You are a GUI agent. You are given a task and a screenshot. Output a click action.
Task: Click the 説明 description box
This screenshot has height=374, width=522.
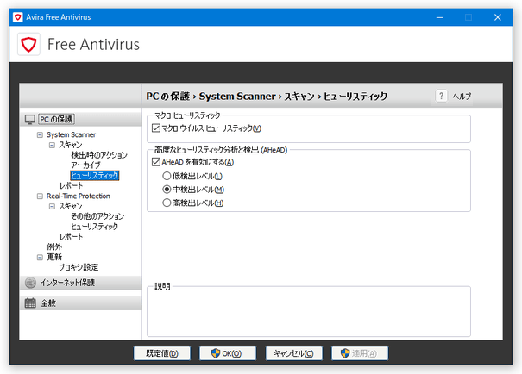pos(309,312)
